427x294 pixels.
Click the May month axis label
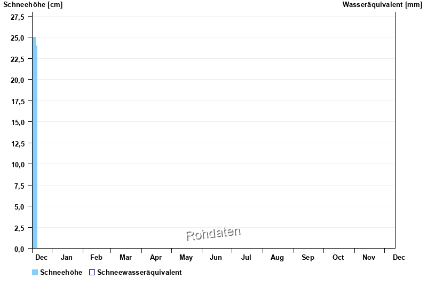[x=186, y=258]
